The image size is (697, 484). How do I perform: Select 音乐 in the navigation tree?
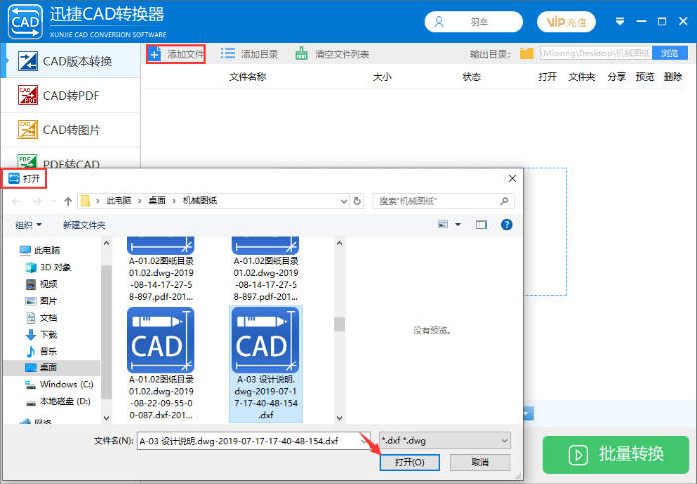[x=41, y=351]
